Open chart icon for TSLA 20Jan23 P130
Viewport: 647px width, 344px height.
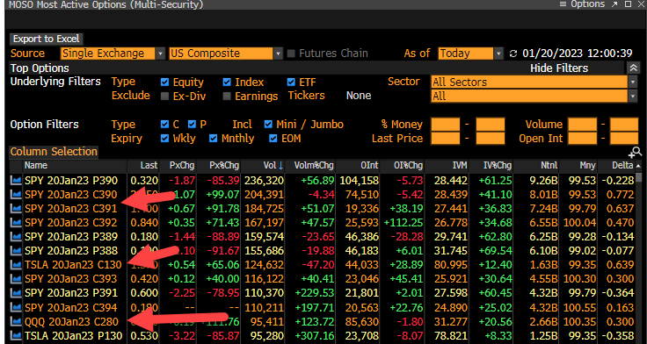tap(16, 335)
